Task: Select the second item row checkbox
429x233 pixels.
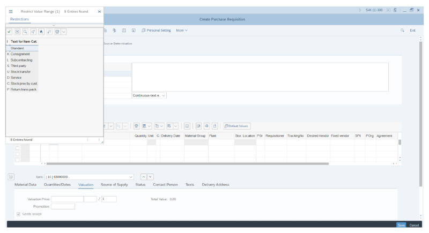Action: 18,154
